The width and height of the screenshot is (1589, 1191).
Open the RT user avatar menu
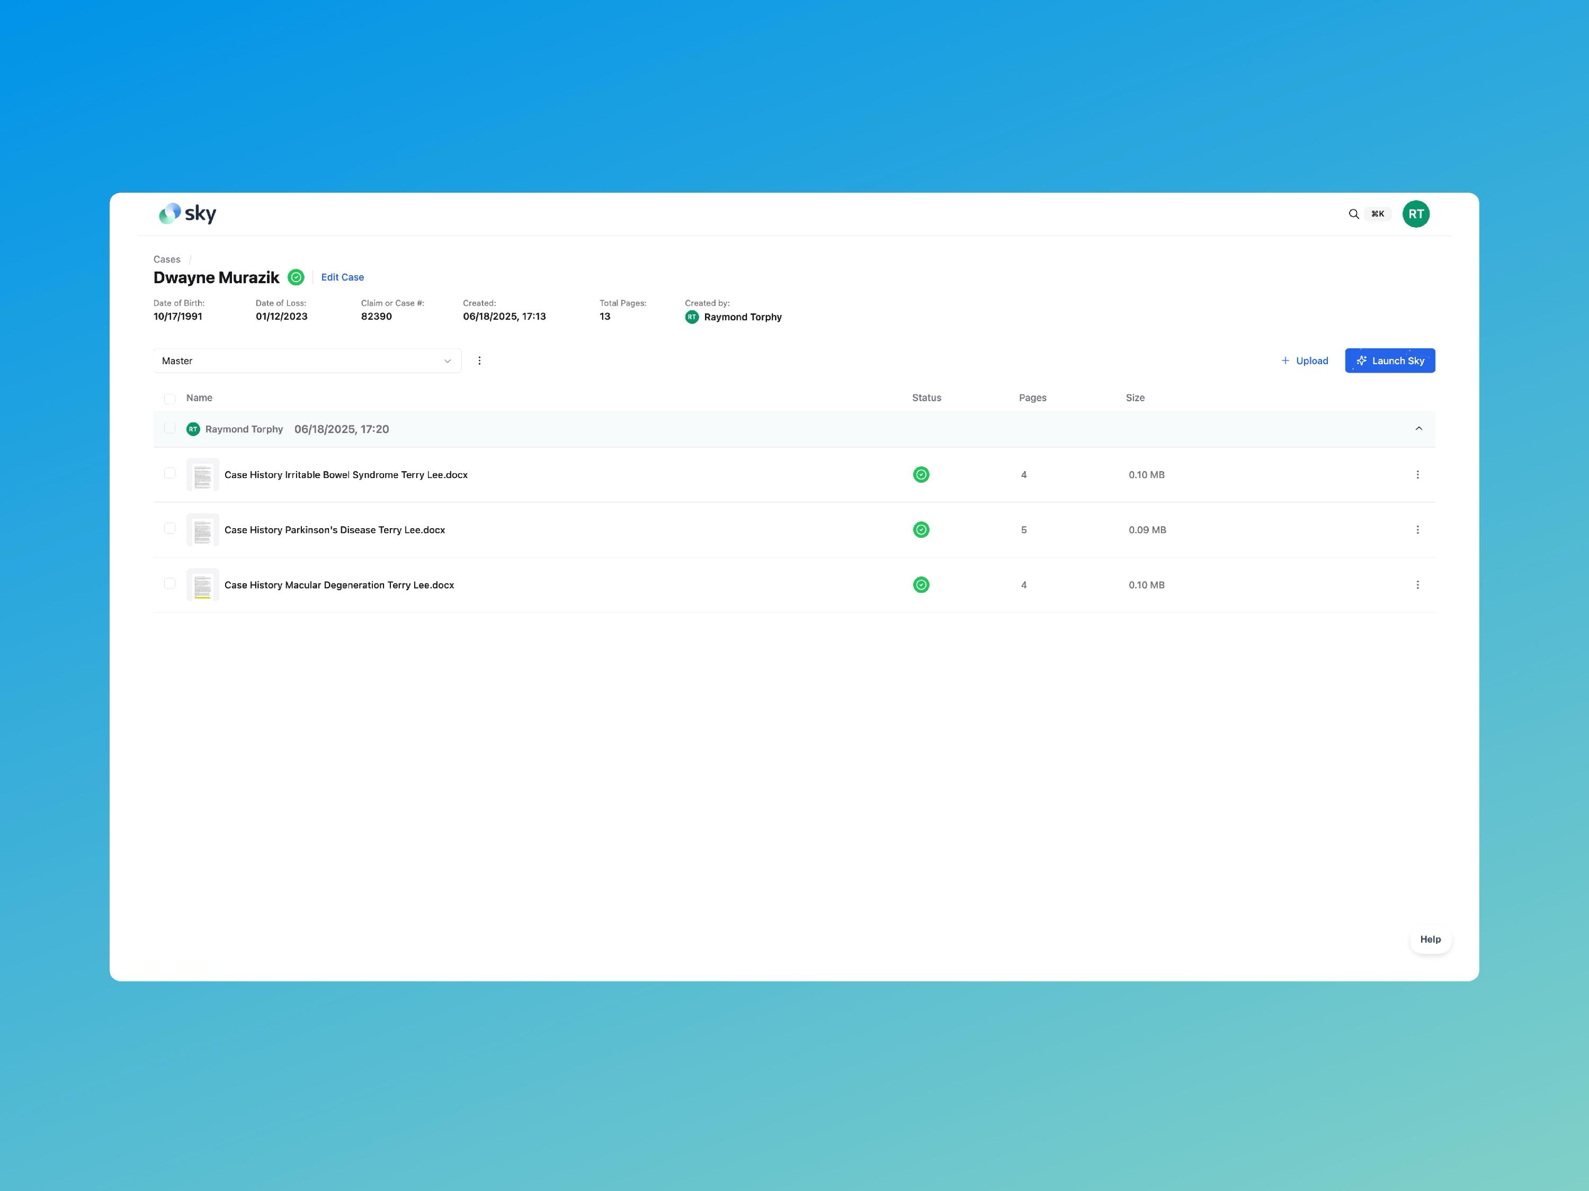(x=1415, y=214)
